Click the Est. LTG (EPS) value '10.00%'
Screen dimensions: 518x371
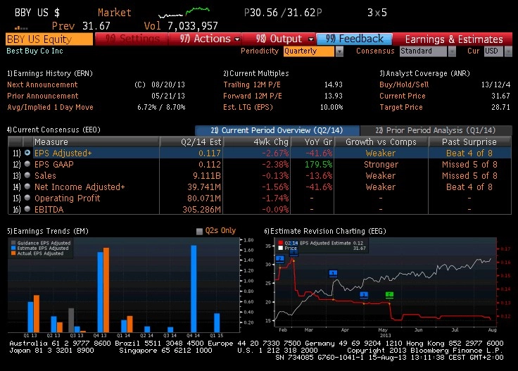tap(331, 107)
